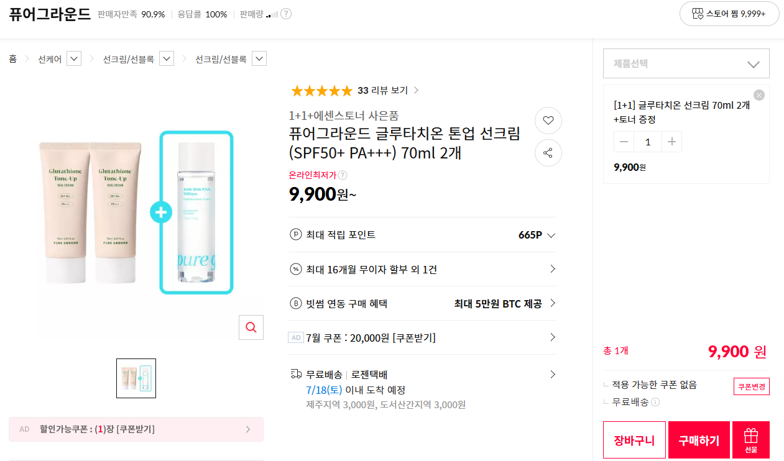
Task: Click the gift 선물 button
Action: 751,440
